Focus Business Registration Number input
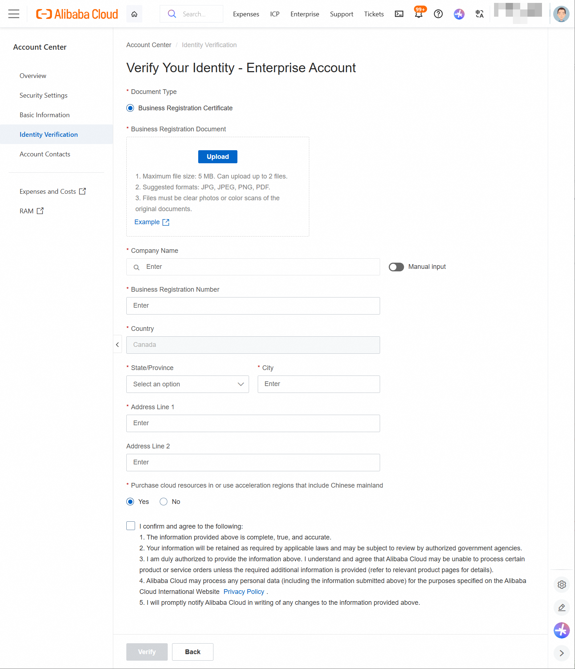 pos(253,306)
